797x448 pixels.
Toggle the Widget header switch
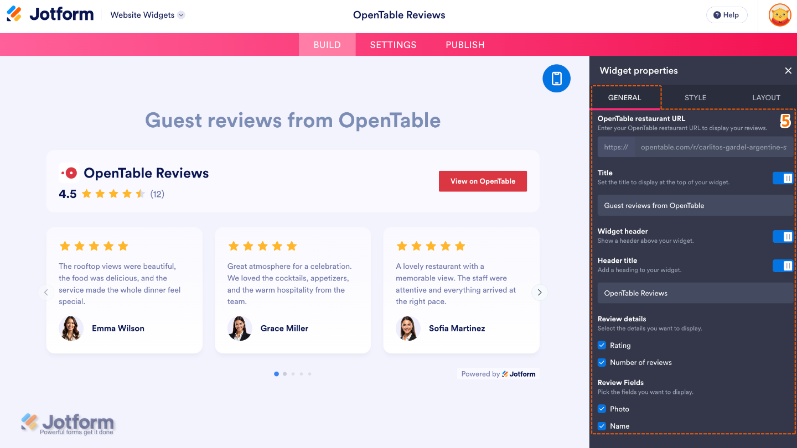(783, 237)
